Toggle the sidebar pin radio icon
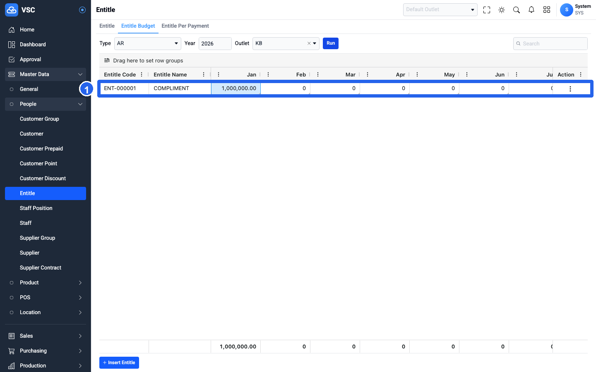 click(x=82, y=10)
